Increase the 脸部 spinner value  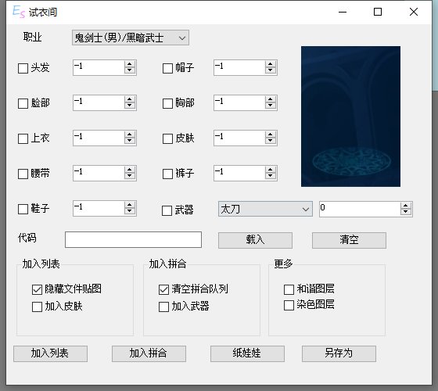(129, 99)
